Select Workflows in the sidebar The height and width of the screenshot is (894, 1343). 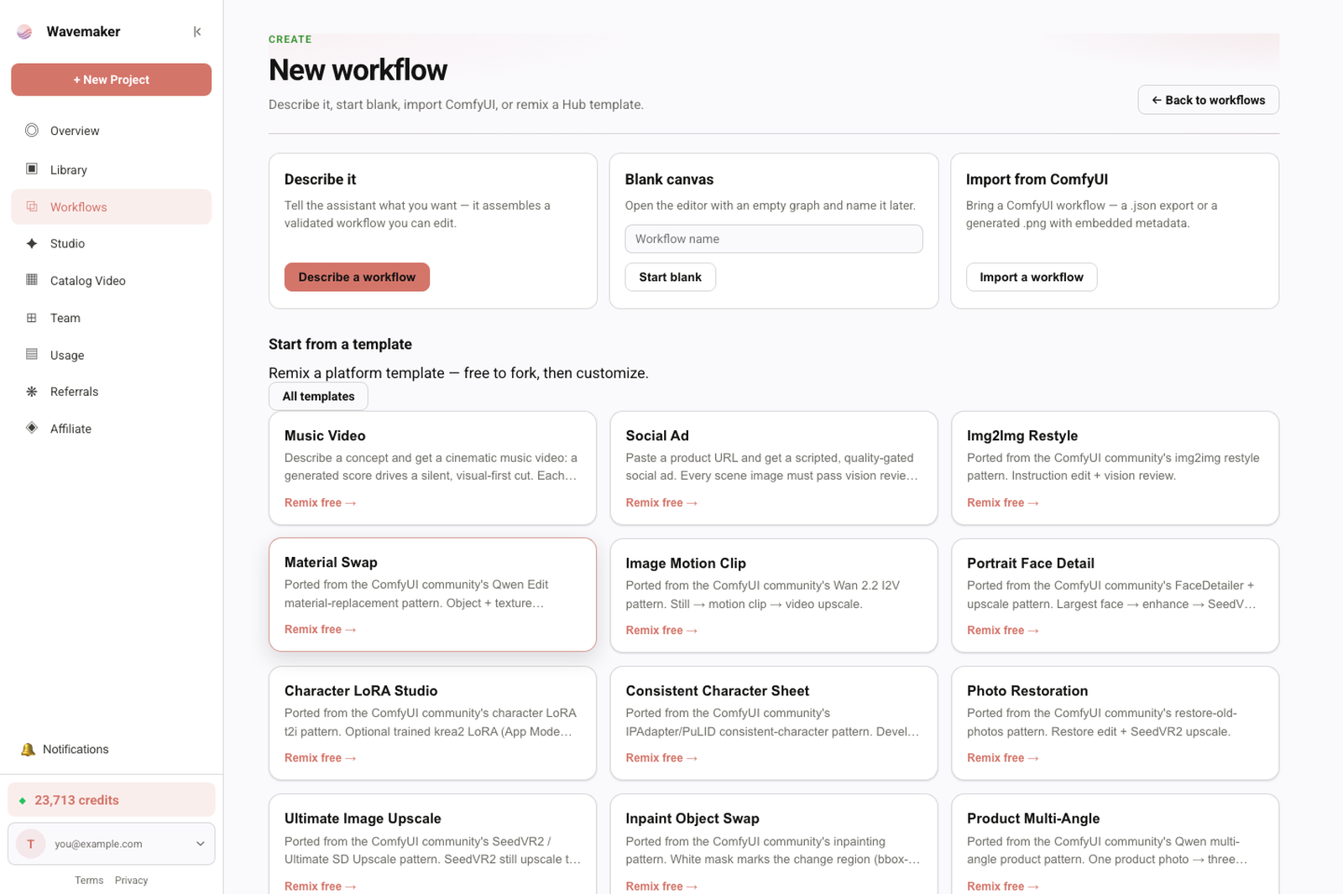[x=111, y=206]
